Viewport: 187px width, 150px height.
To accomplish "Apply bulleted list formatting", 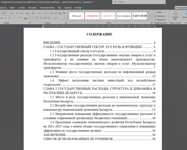I will 33,13.
